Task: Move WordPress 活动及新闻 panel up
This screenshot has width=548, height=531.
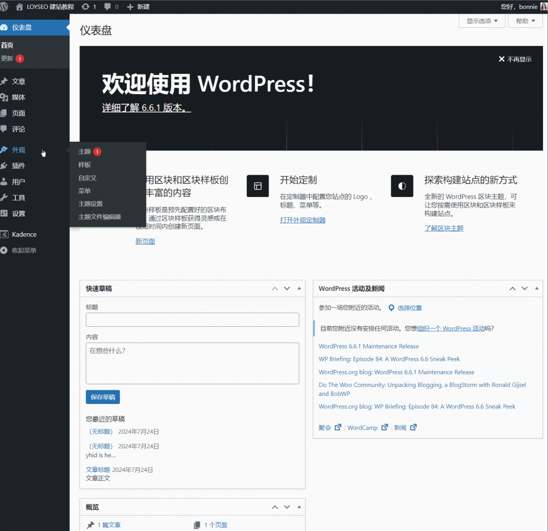Action: [x=512, y=288]
